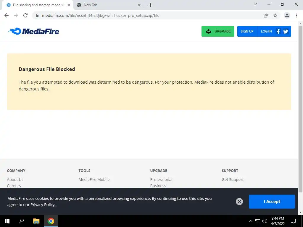Close the New Tab tab
The image size is (303, 227).
[139, 5]
